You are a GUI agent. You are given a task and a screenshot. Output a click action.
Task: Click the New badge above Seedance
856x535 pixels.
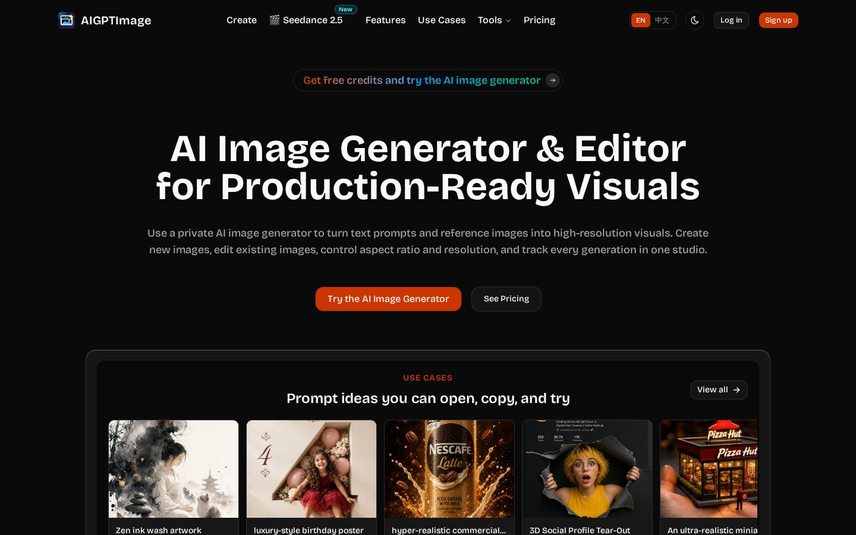coord(345,10)
